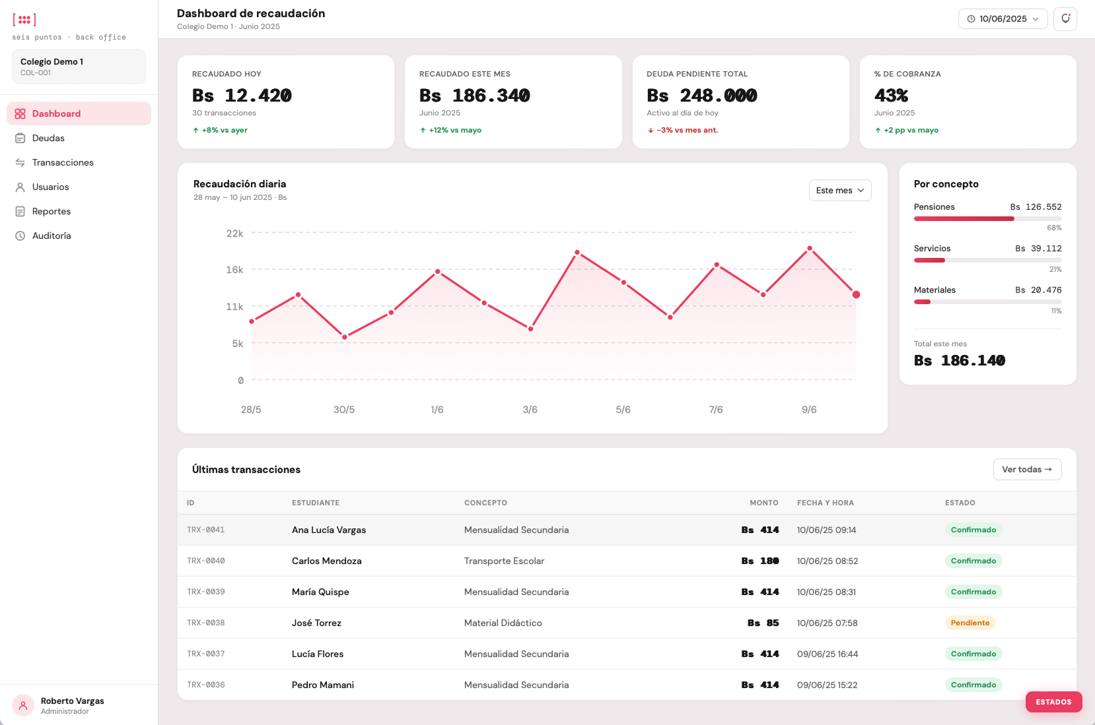Open Roberto Vargas profile name
The image size is (1095, 725).
coord(73,701)
